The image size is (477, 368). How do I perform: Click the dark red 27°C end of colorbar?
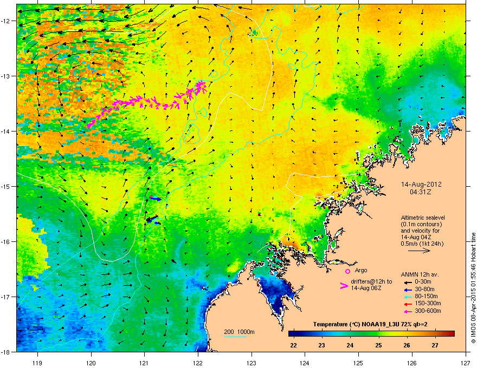452,334
